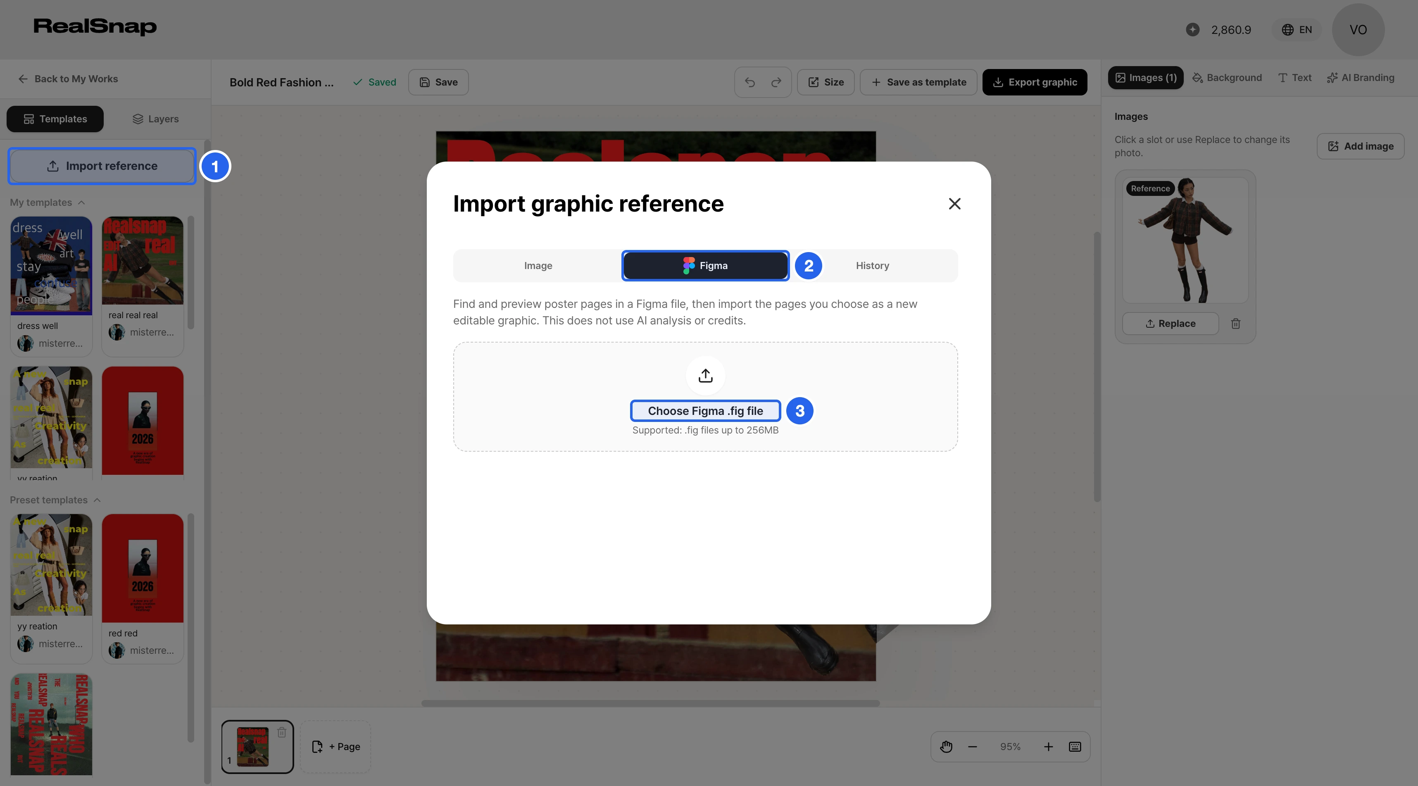1418x786 pixels.
Task: Collapse the My templates section
Action: (x=48, y=202)
